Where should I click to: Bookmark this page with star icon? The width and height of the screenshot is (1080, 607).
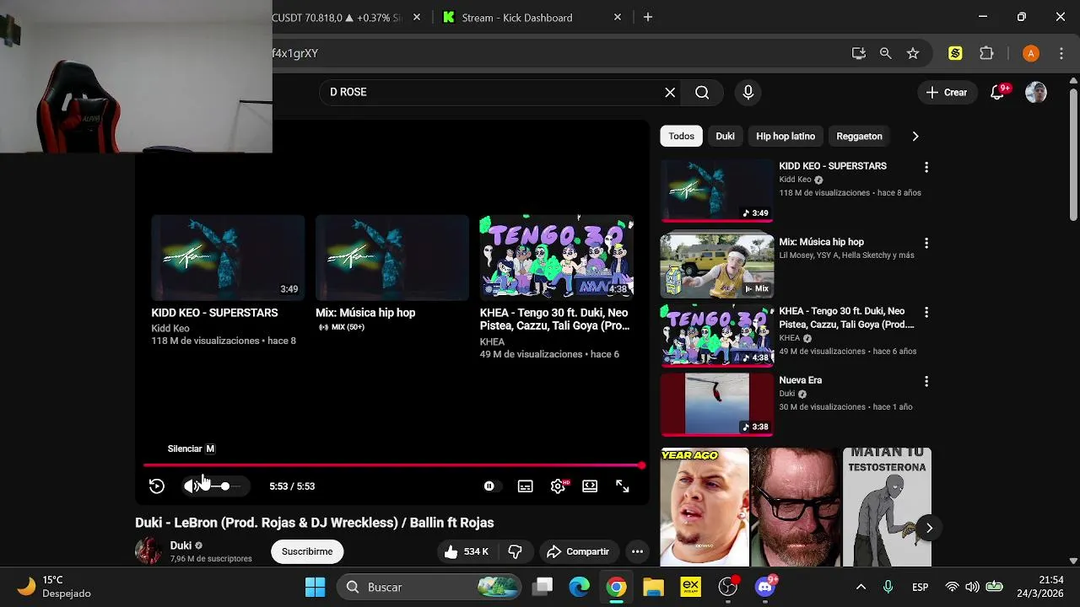[x=913, y=53]
